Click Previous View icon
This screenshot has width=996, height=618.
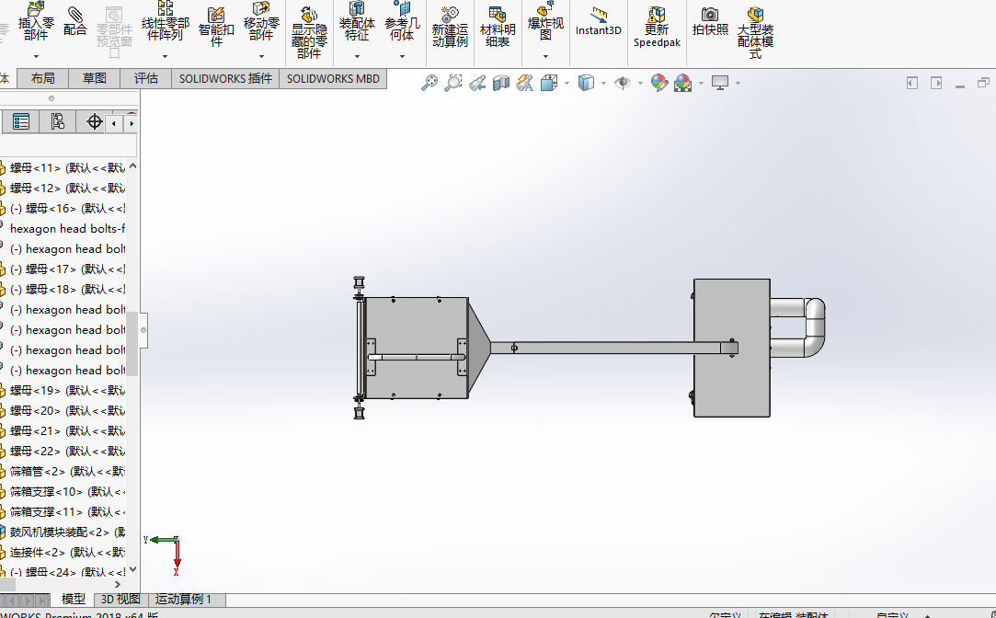point(477,83)
